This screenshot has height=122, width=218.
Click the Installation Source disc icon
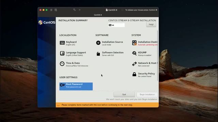[x=98, y=43]
